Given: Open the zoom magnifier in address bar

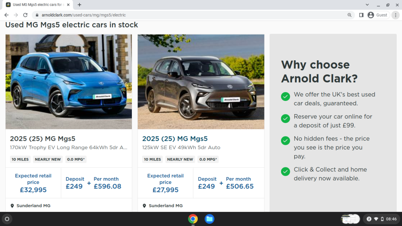Looking at the screenshot, I should [x=349, y=15].
